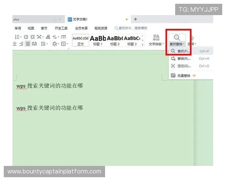Viewport: 226px width, 181px height.
Task: Apply the 标题 2 style
Action: (x=115, y=40)
